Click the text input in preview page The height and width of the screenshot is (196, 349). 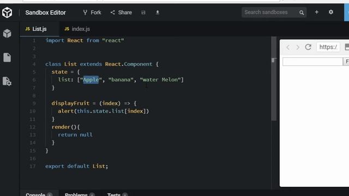click(312, 62)
